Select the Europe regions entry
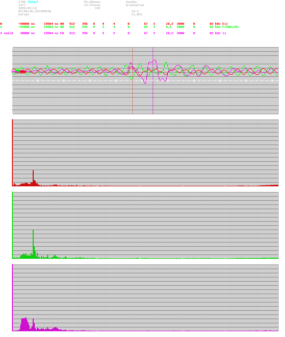 click(x=23, y=14)
